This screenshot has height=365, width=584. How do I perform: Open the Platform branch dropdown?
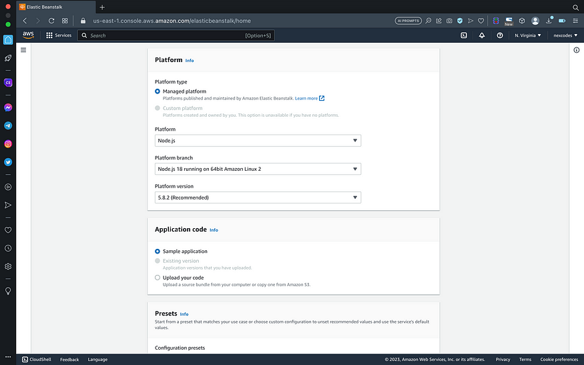258,169
